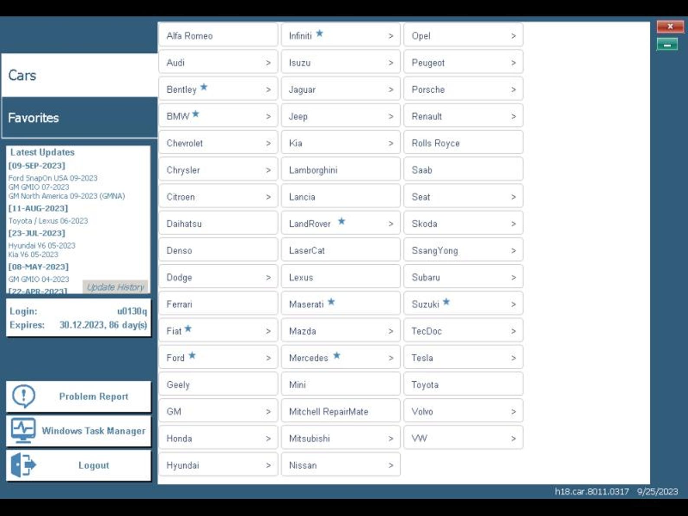Minimize the application with the green button
688x516 pixels.
(x=667, y=44)
